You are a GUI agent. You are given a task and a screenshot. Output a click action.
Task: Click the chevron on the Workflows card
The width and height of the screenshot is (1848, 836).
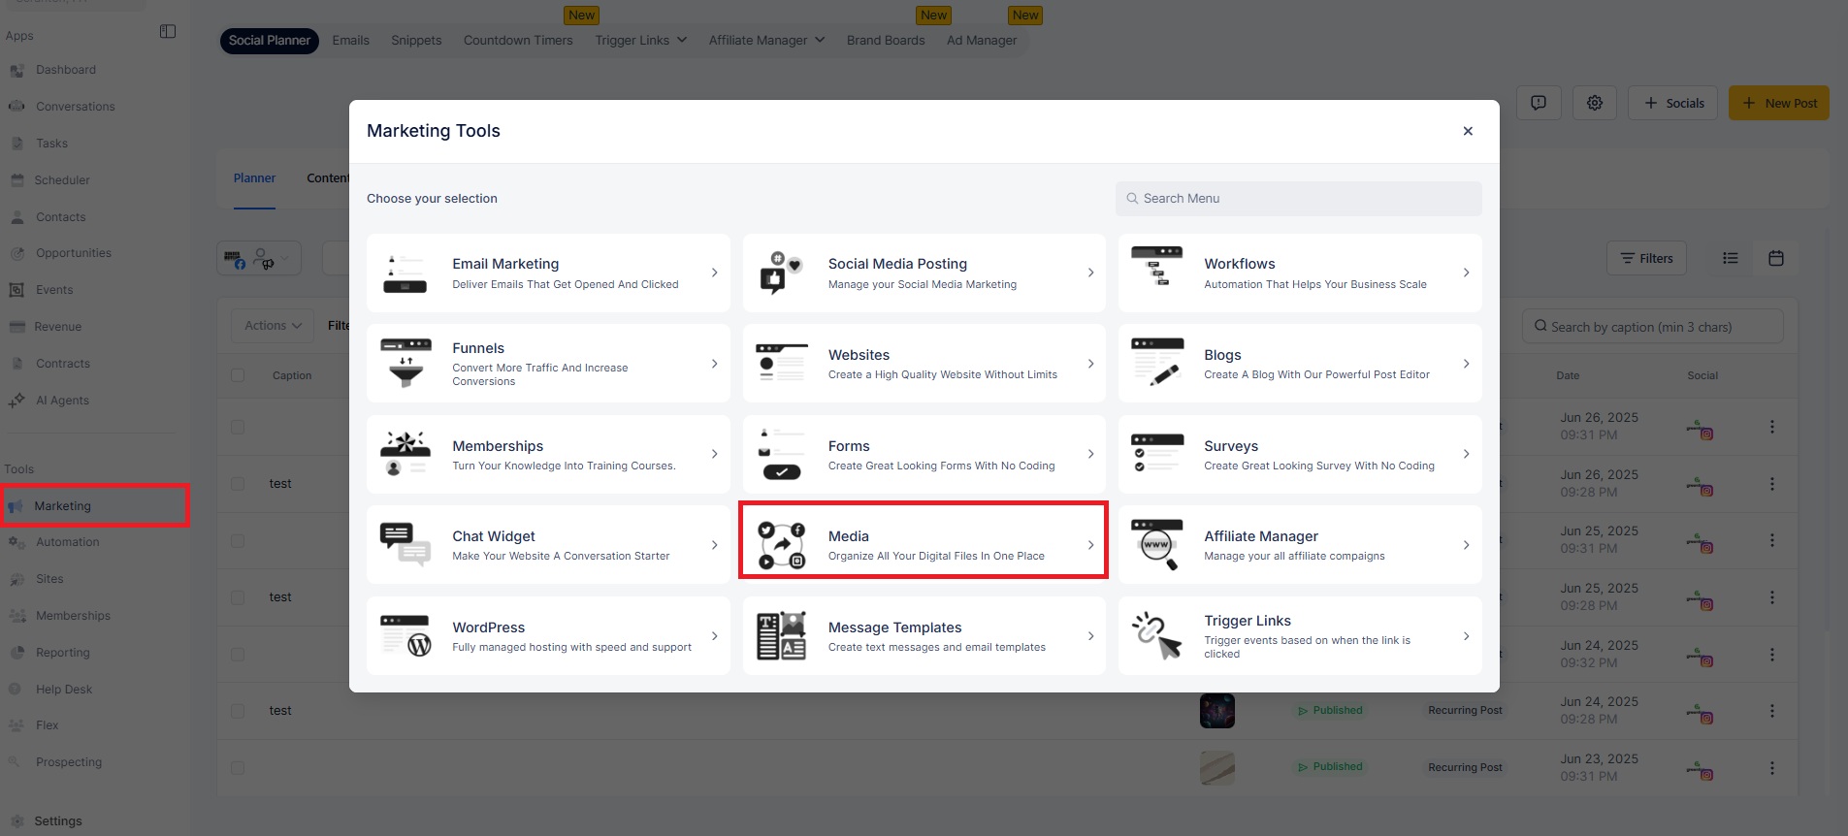tap(1466, 273)
